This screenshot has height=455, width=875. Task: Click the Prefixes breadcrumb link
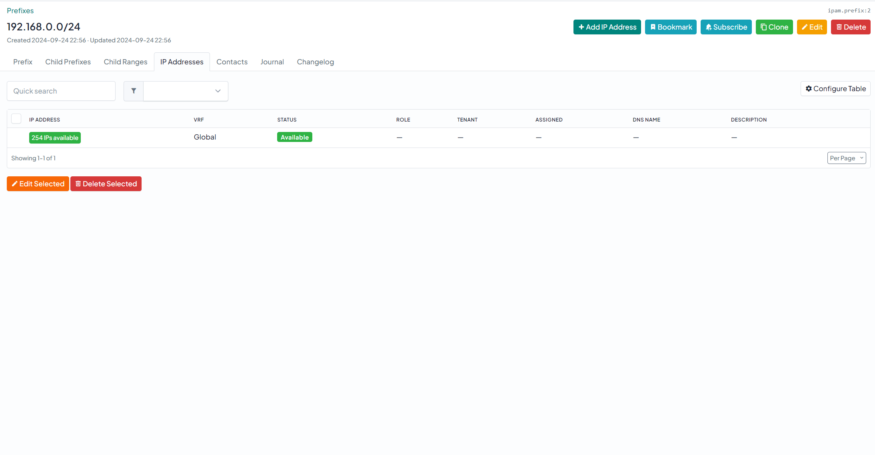click(x=20, y=11)
